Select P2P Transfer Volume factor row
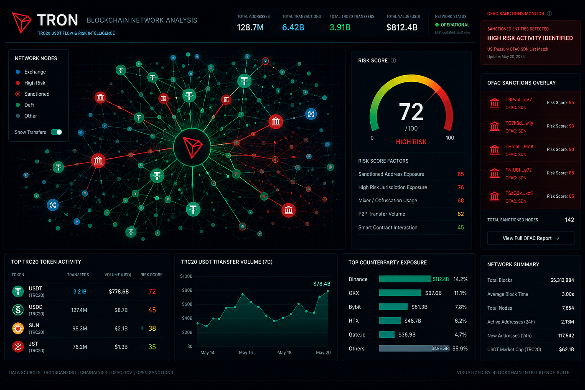This screenshot has height=390, width=585. [x=411, y=214]
